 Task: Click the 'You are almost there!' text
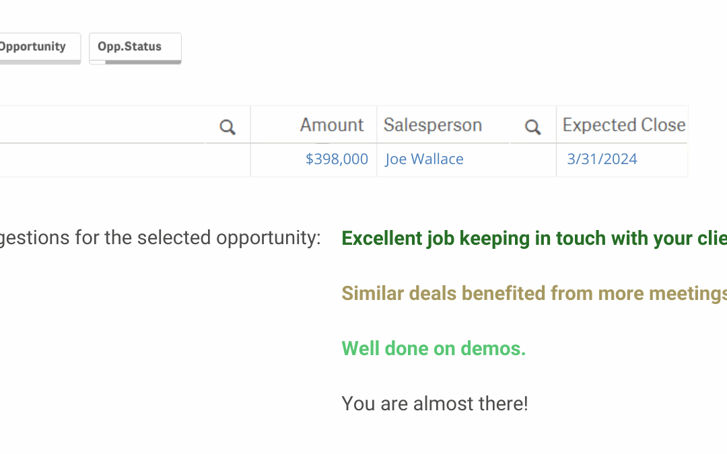[x=434, y=404]
